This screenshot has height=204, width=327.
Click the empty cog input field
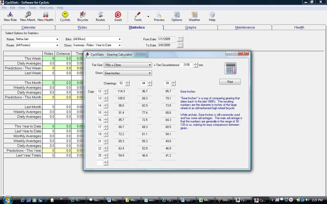[x=100, y=163]
